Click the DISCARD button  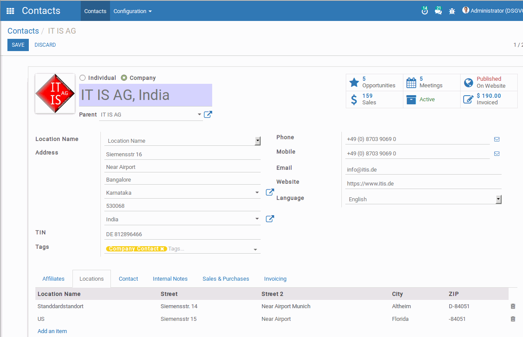click(x=45, y=45)
